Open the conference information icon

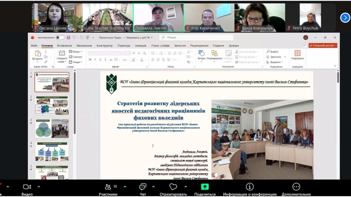[x=250, y=187]
